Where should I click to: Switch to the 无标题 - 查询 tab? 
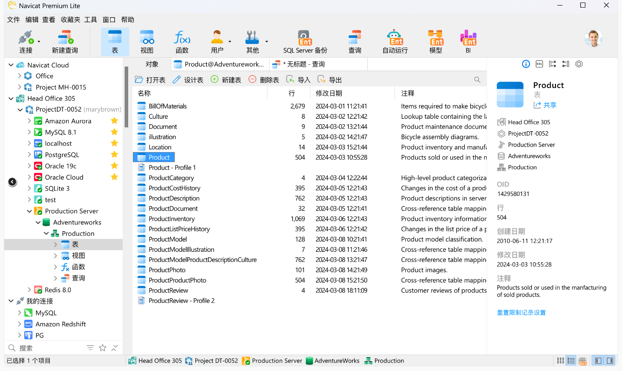318,64
